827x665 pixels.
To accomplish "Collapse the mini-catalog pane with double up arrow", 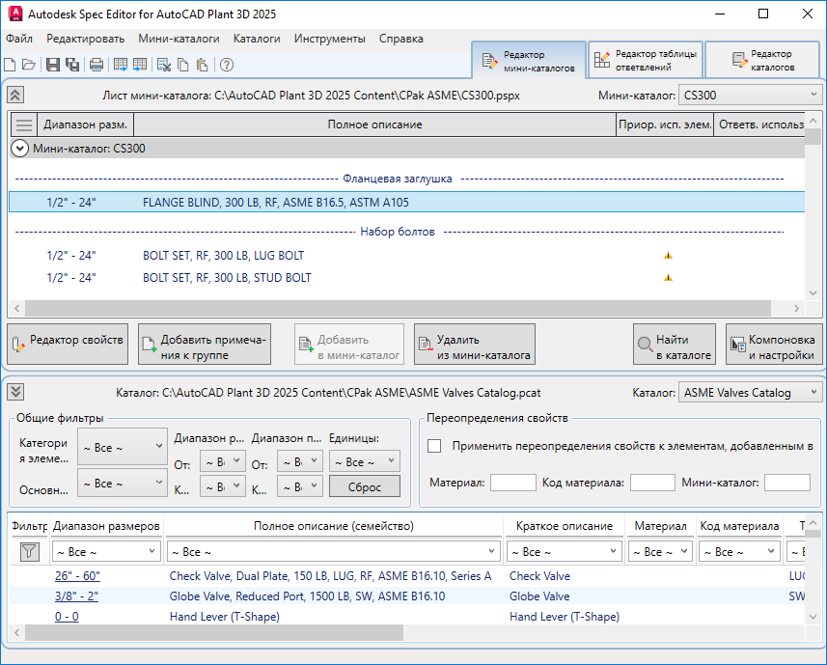I will 15,96.
